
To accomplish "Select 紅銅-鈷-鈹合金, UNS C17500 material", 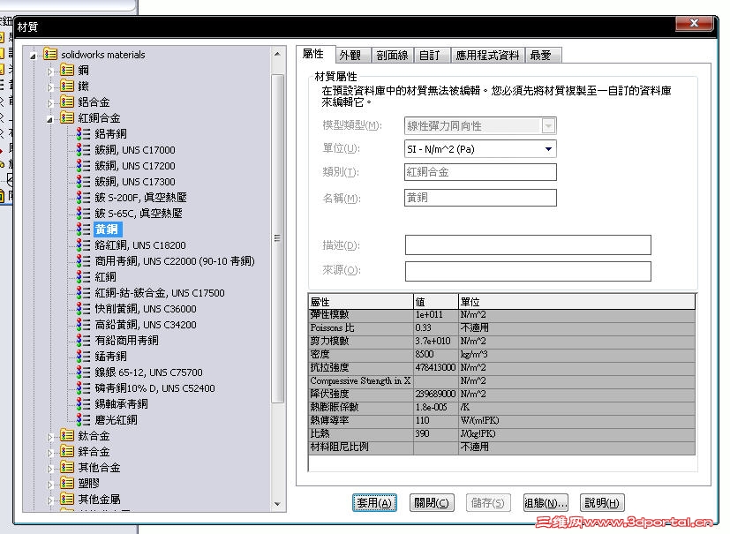I will tap(160, 292).
